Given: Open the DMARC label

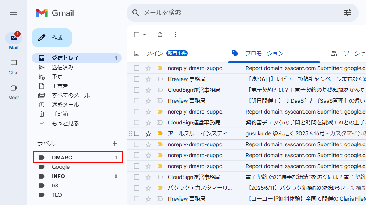Looking at the screenshot, I should coord(62,158).
